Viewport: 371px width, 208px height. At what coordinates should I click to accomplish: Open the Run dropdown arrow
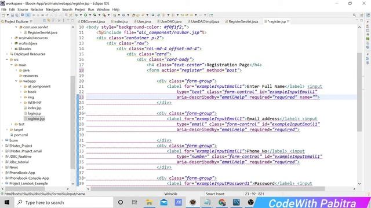pos(90,15)
